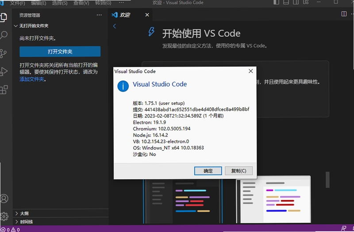The height and width of the screenshot is (232, 354).
Task: Toggle primary sidebar layout icon in title bar
Action: coord(276,2)
